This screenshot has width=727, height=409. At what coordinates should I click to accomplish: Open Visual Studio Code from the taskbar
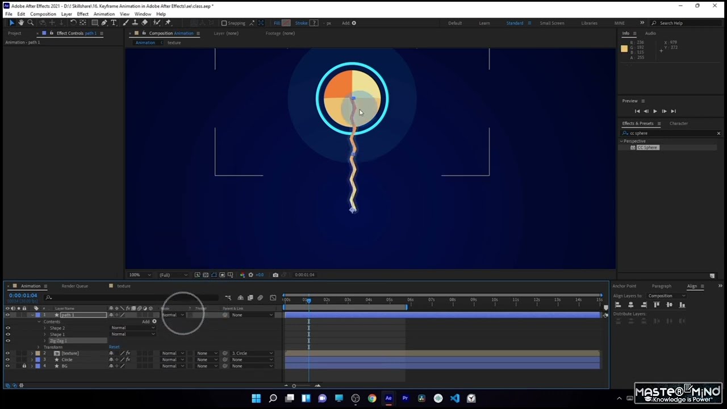[x=454, y=398]
